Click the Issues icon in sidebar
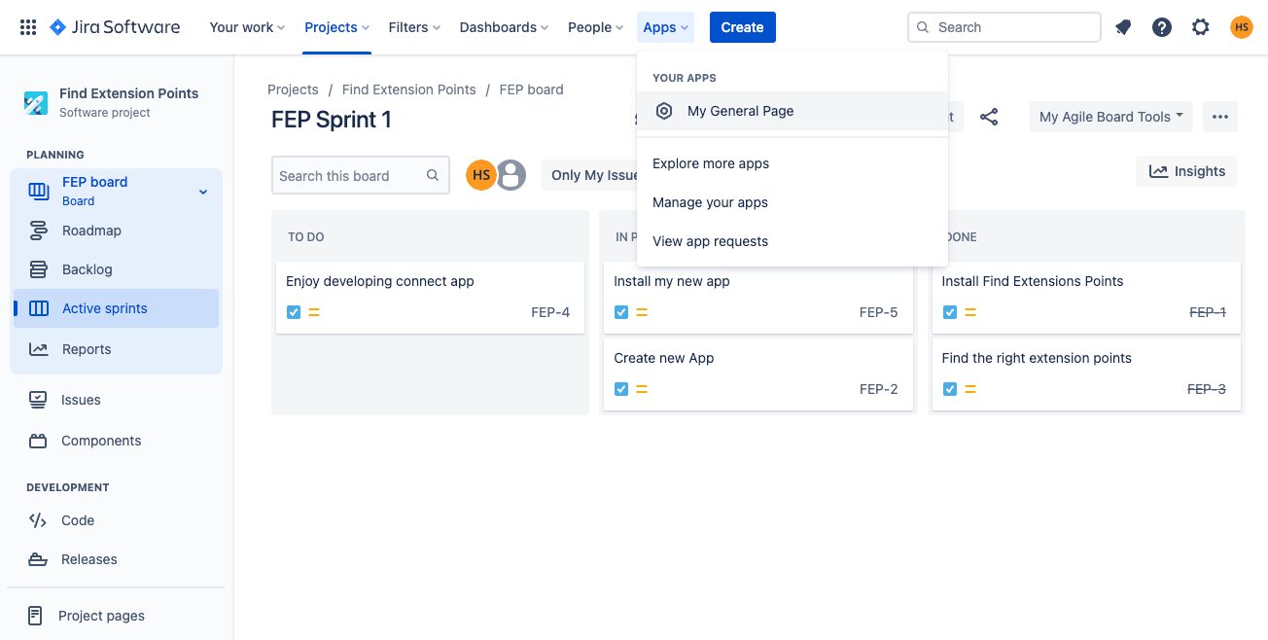Screen dimensions: 1268x640 [x=38, y=400]
